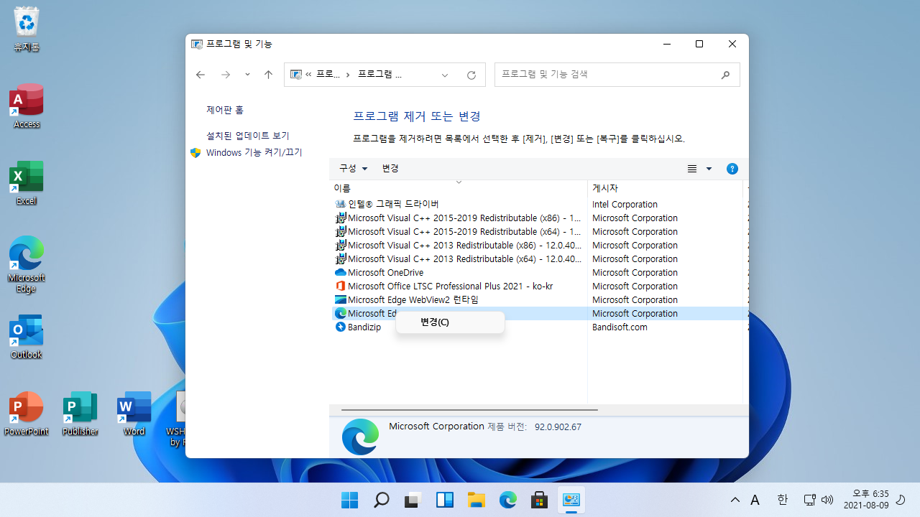Open the 설치된 업데이트 보기 link
Image resolution: width=920 pixels, height=517 pixels.
[x=248, y=136]
